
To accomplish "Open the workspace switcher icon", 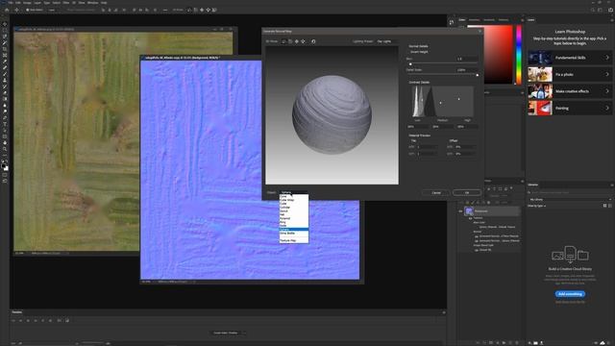I will click(601, 10).
